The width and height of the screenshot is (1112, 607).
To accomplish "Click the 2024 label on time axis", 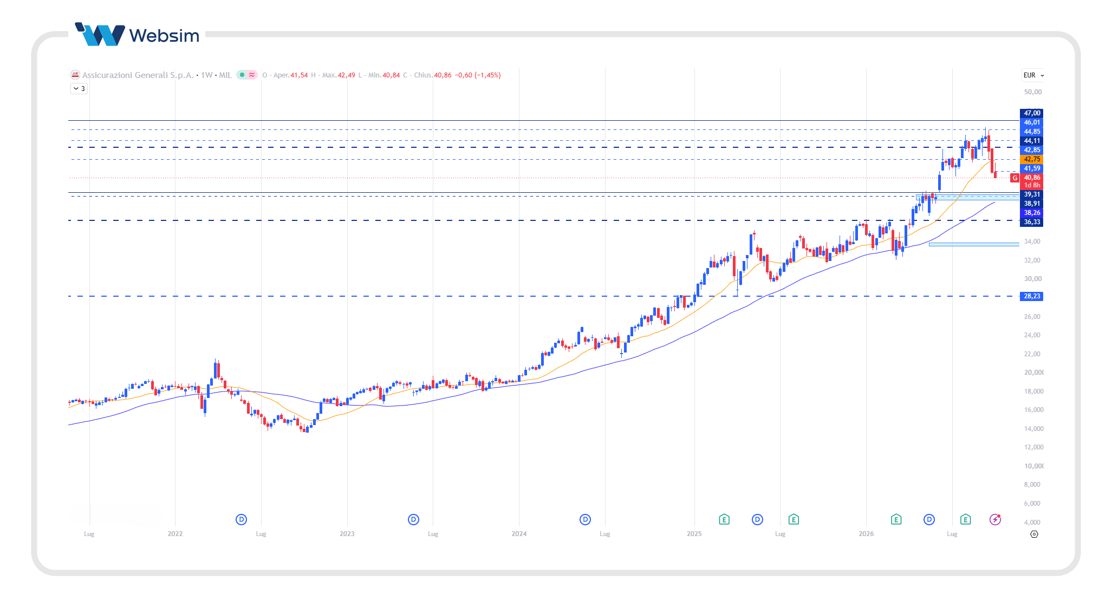I will (x=519, y=534).
